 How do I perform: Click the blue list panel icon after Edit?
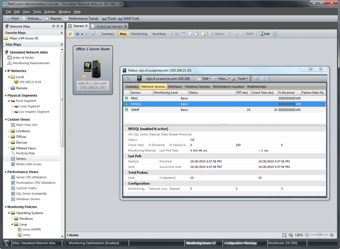275,34
